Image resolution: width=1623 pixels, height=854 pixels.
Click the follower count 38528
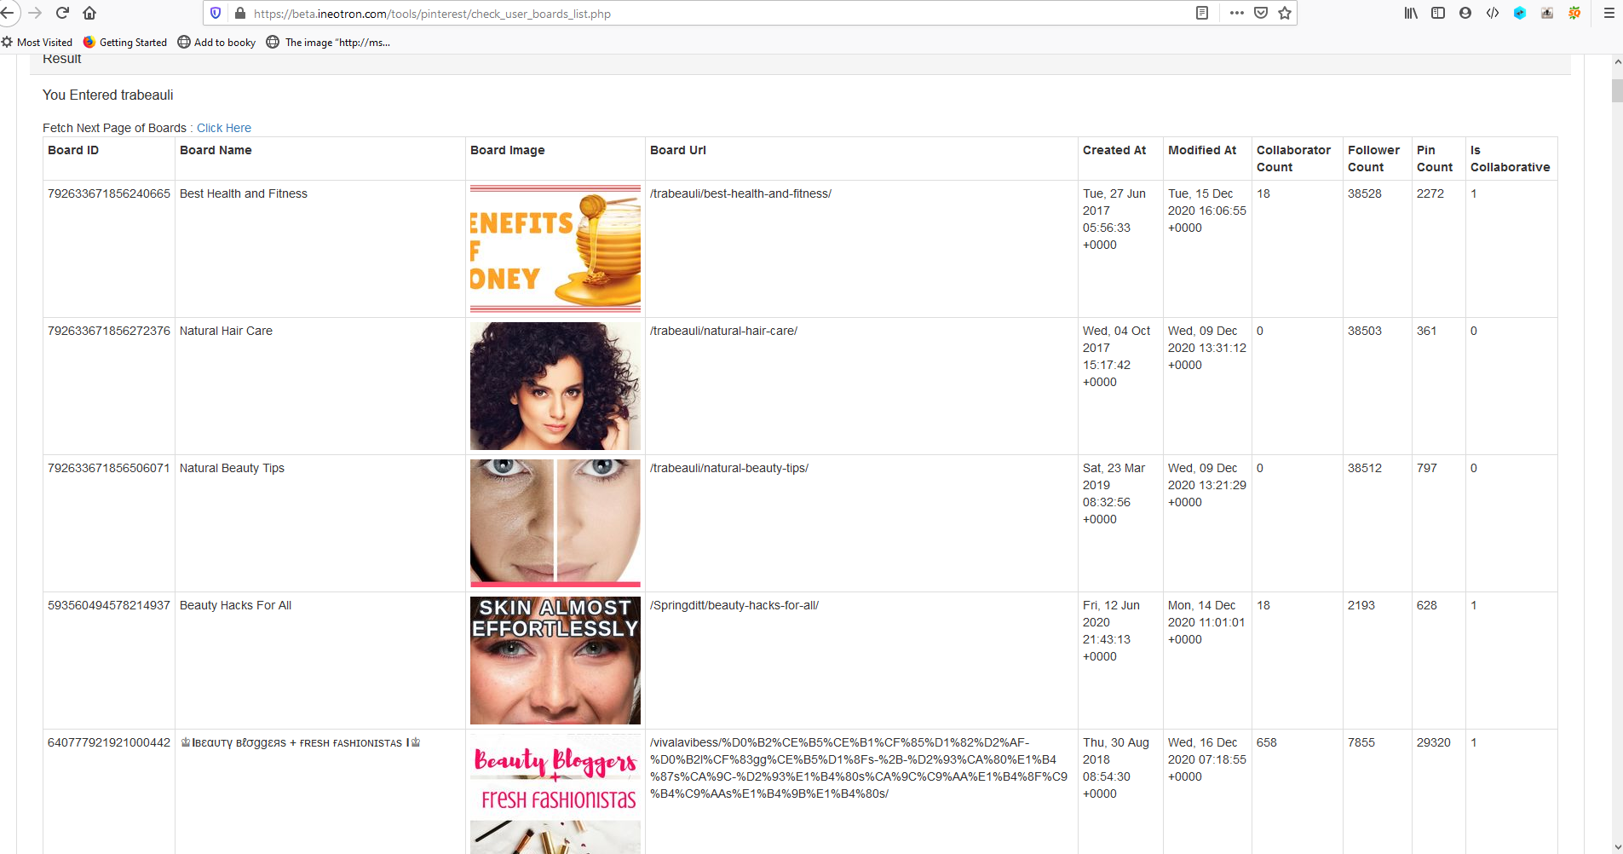point(1365,193)
